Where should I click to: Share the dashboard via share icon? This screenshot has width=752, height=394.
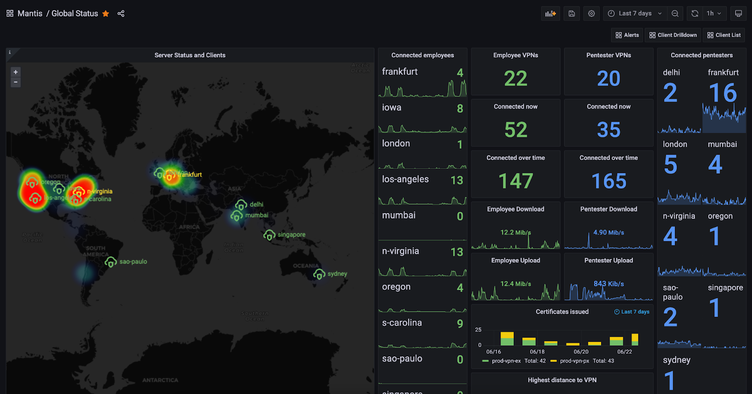[x=121, y=14]
